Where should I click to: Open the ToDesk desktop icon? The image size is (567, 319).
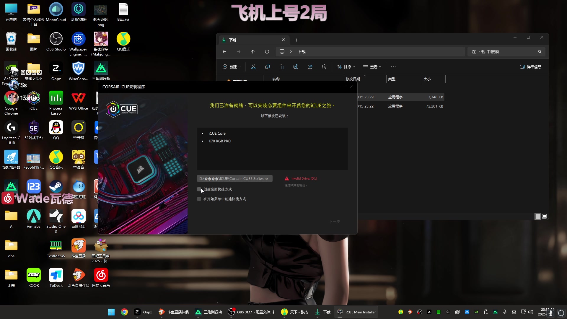(56, 278)
